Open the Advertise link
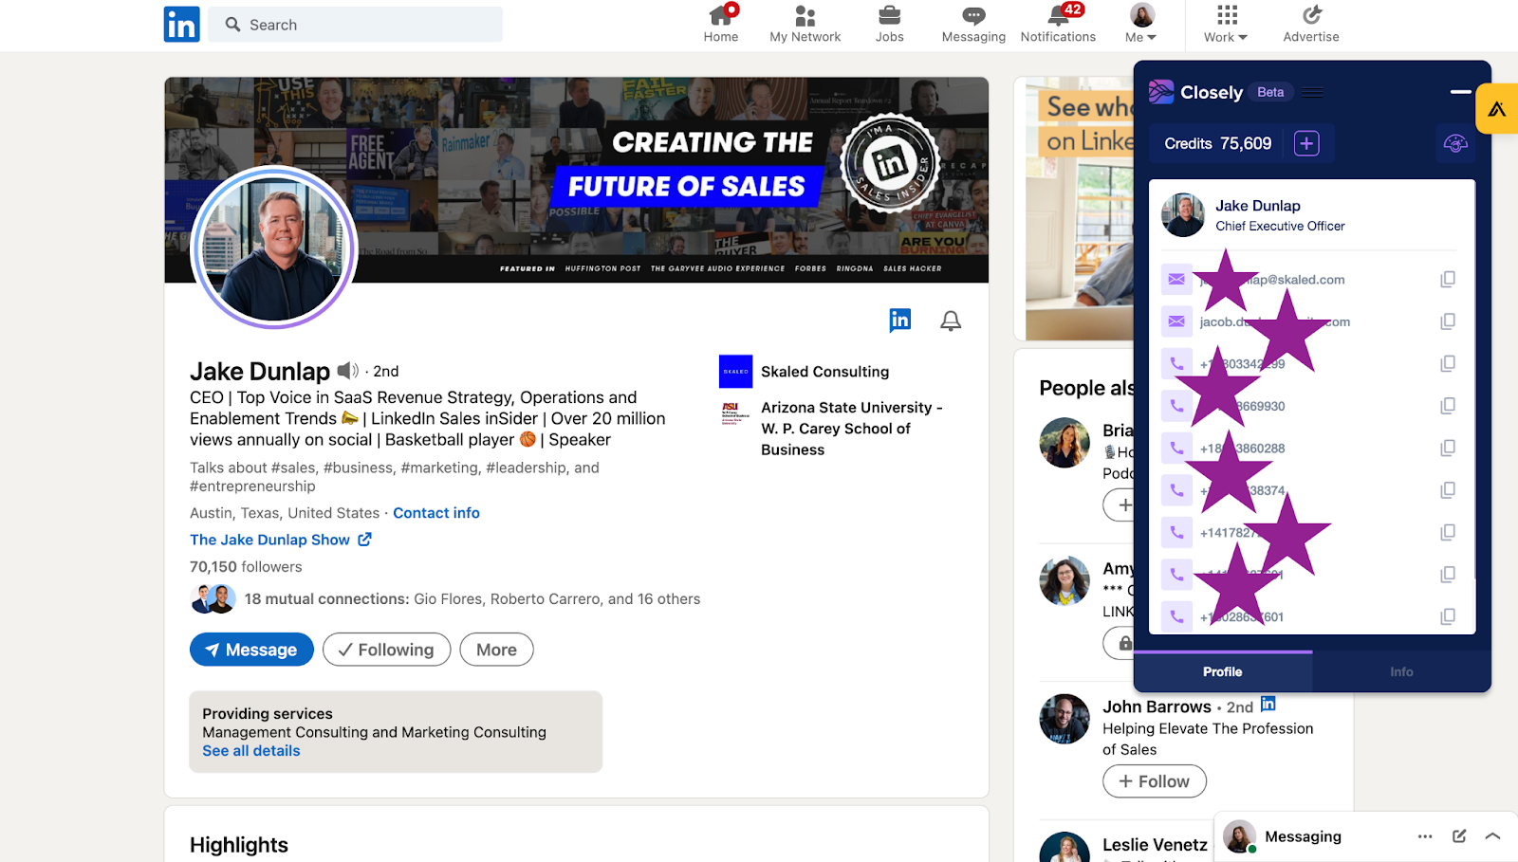 pyautogui.click(x=1311, y=24)
